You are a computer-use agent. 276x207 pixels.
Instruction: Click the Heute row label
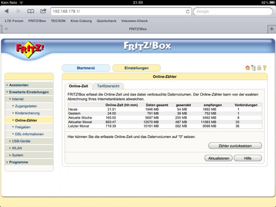73,109
